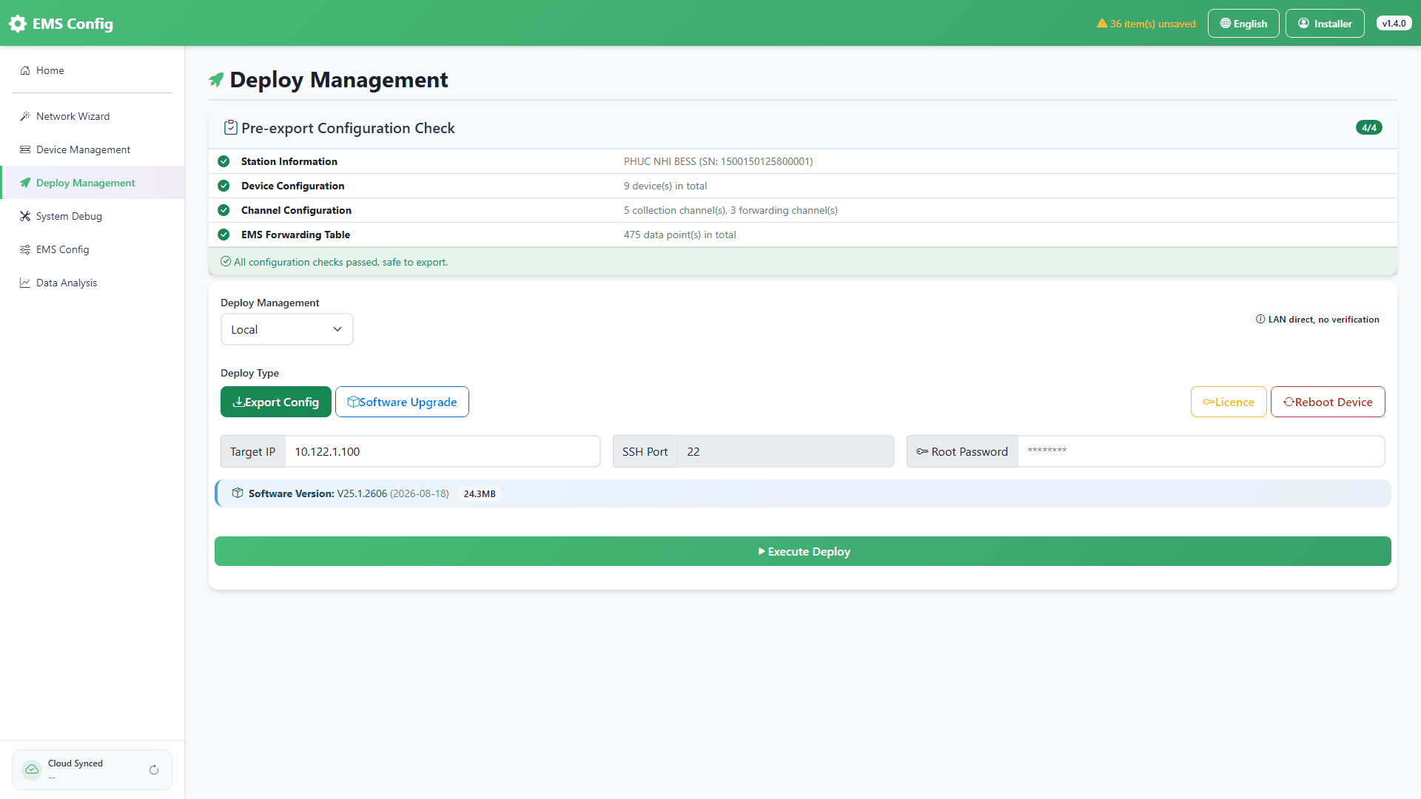Click the package icon beside Software Version
The image size is (1421, 799).
pyautogui.click(x=238, y=493)
